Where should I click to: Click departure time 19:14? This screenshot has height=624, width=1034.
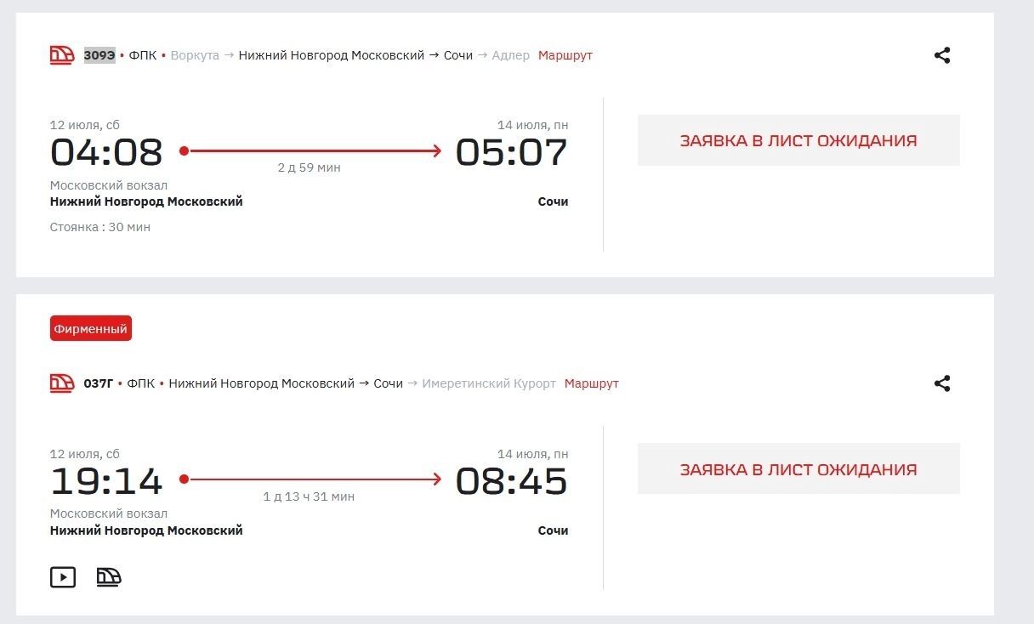[x=106, y=481]
